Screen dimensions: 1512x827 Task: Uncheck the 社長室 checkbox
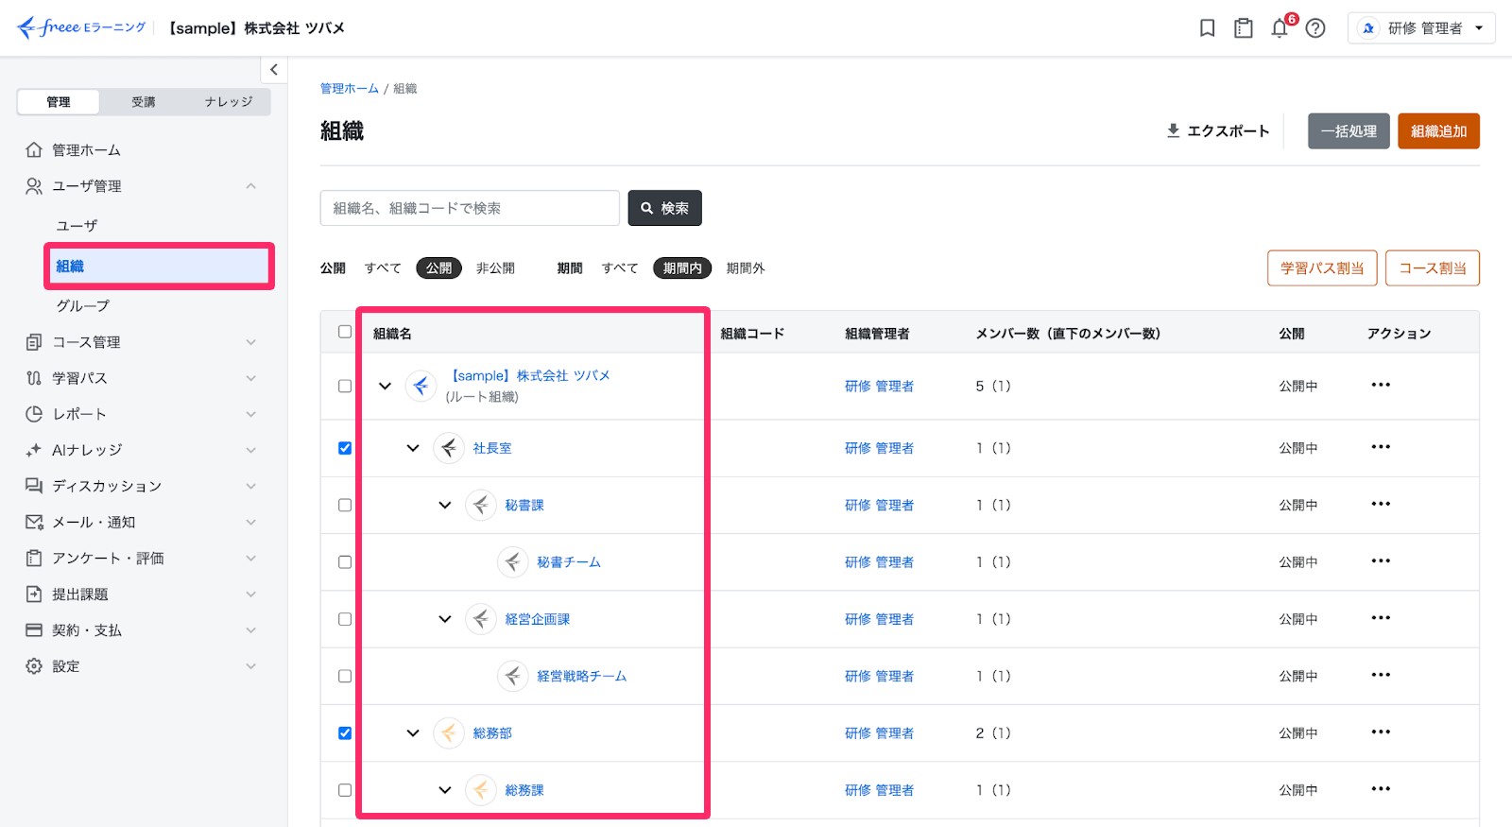[345, 448]
